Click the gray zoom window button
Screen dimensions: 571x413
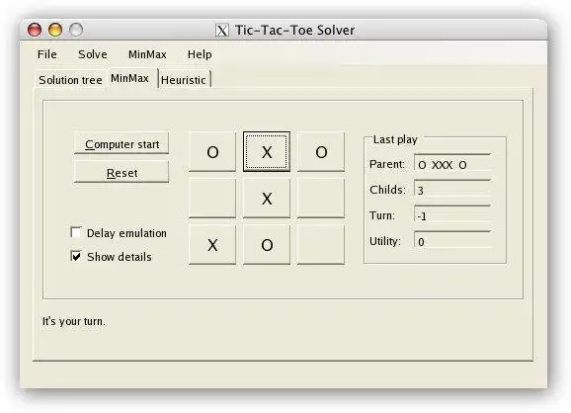pos(76,30)
